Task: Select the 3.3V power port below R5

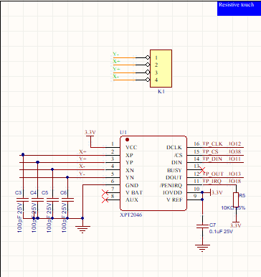Action: tap(236, 224)
